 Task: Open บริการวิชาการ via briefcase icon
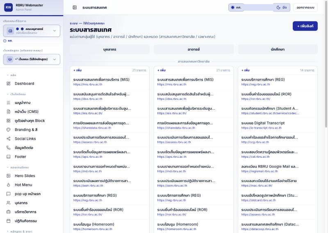click(8, 212)
